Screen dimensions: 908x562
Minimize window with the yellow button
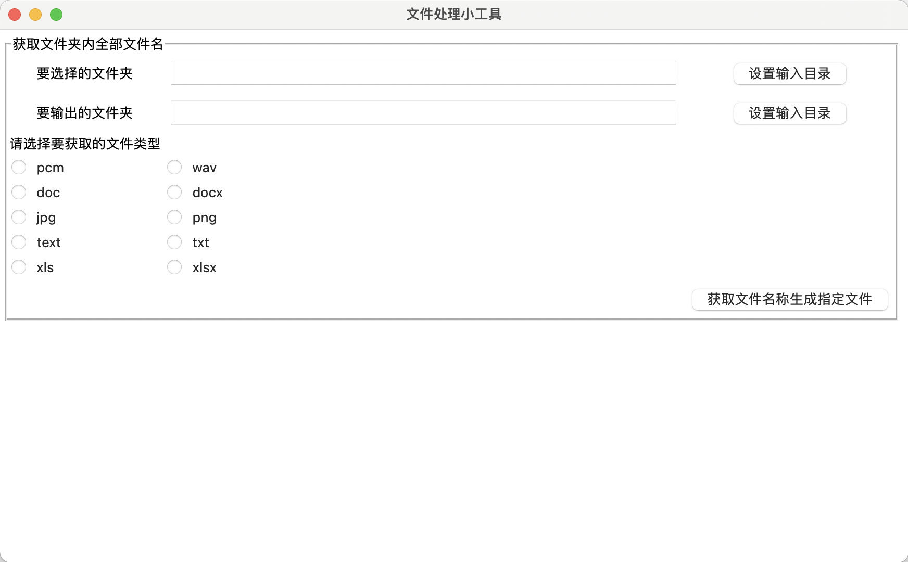pyautogui.click(x=35, y=15)
